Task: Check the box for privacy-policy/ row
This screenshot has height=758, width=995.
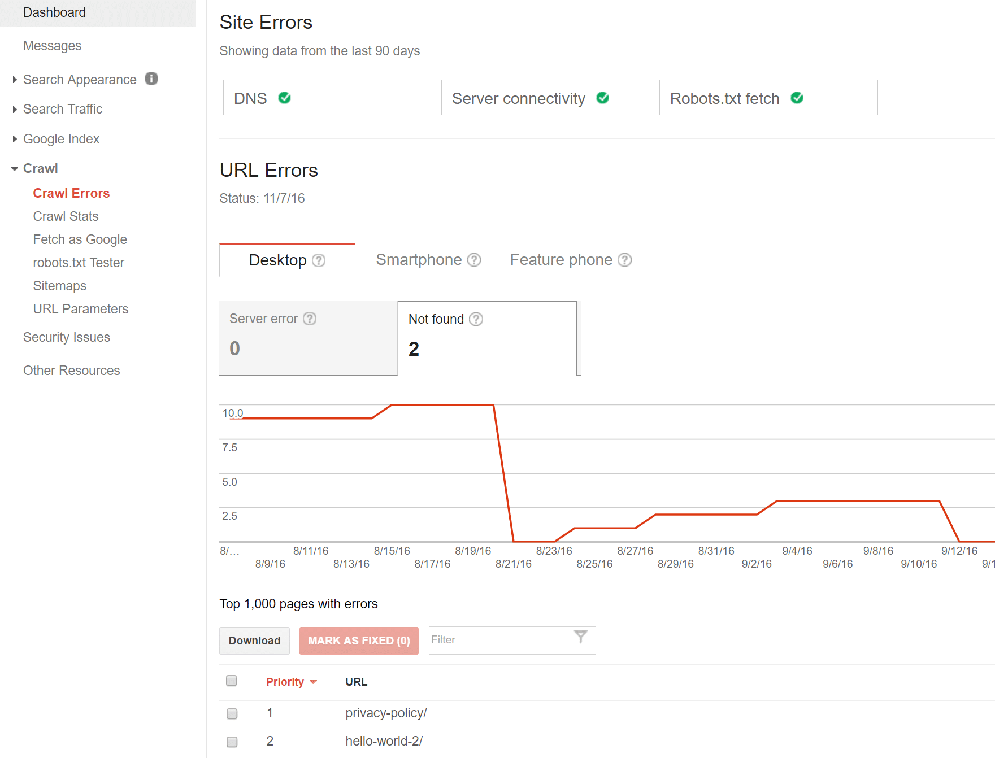Action: click(x=232, y=713)
